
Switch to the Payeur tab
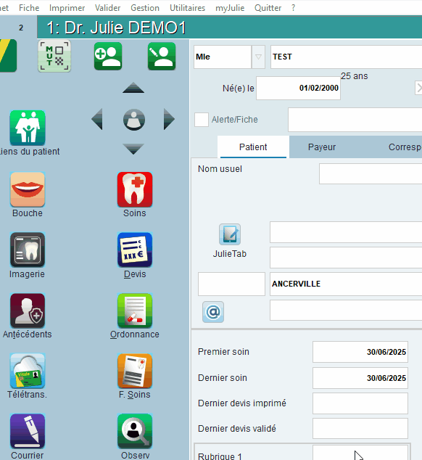(322, 147)
